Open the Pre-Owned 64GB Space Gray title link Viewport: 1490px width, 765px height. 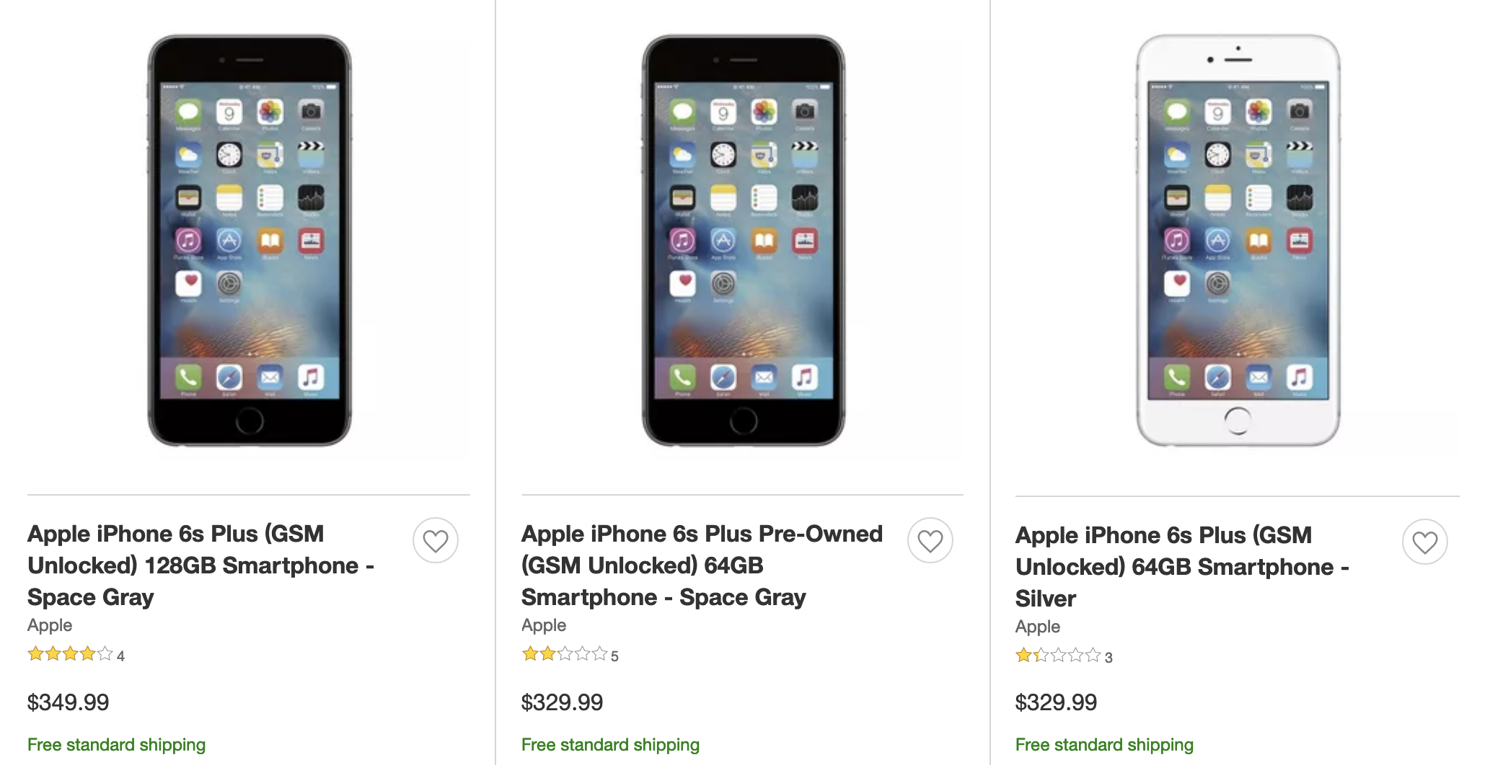[x=701, y=565]
